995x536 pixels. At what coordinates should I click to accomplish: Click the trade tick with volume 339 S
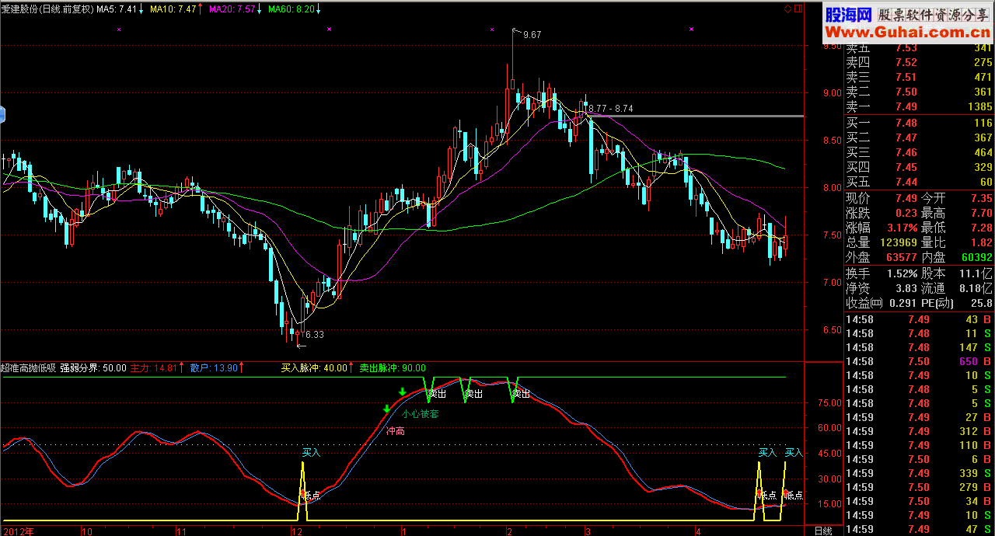[x=920, y=473]
